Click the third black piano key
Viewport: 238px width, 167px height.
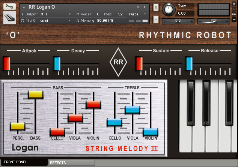pyautogui.click(x=229, y=103)
